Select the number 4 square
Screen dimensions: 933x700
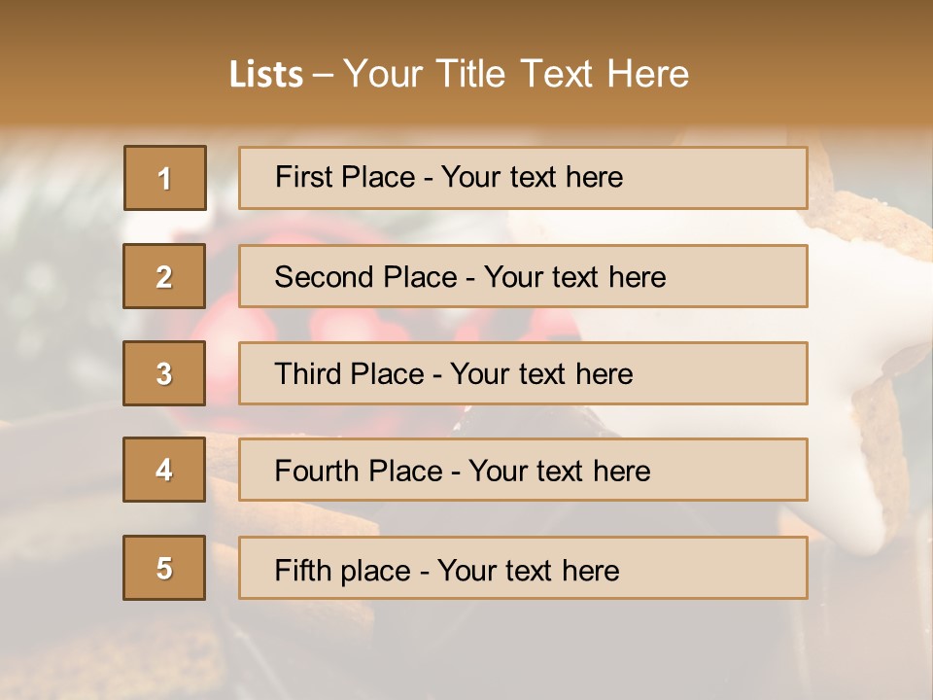(x=164, y=470)
